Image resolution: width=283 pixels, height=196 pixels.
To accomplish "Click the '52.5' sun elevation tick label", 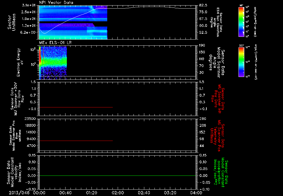I will pyautogui.click(x=203, y=32).
